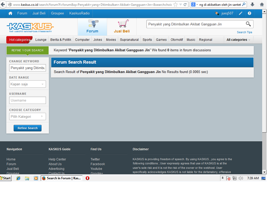Reload the page with the refresh icon

coord(185,5)
